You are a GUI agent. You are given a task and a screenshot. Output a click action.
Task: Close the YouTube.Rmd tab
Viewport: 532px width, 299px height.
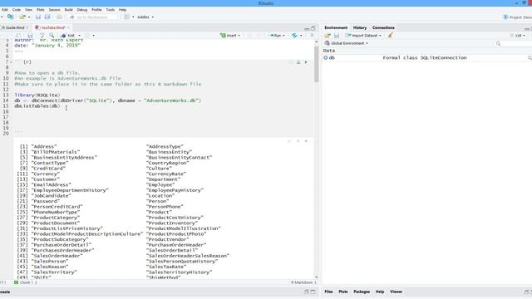click(x=68, y=27)
